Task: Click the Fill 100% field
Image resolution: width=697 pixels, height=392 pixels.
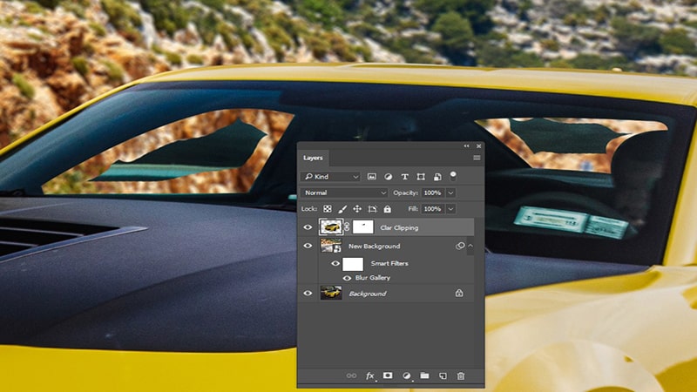Action: (432, 209)
